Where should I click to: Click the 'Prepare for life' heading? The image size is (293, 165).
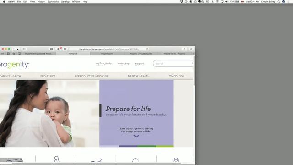(x=128, y=109)
